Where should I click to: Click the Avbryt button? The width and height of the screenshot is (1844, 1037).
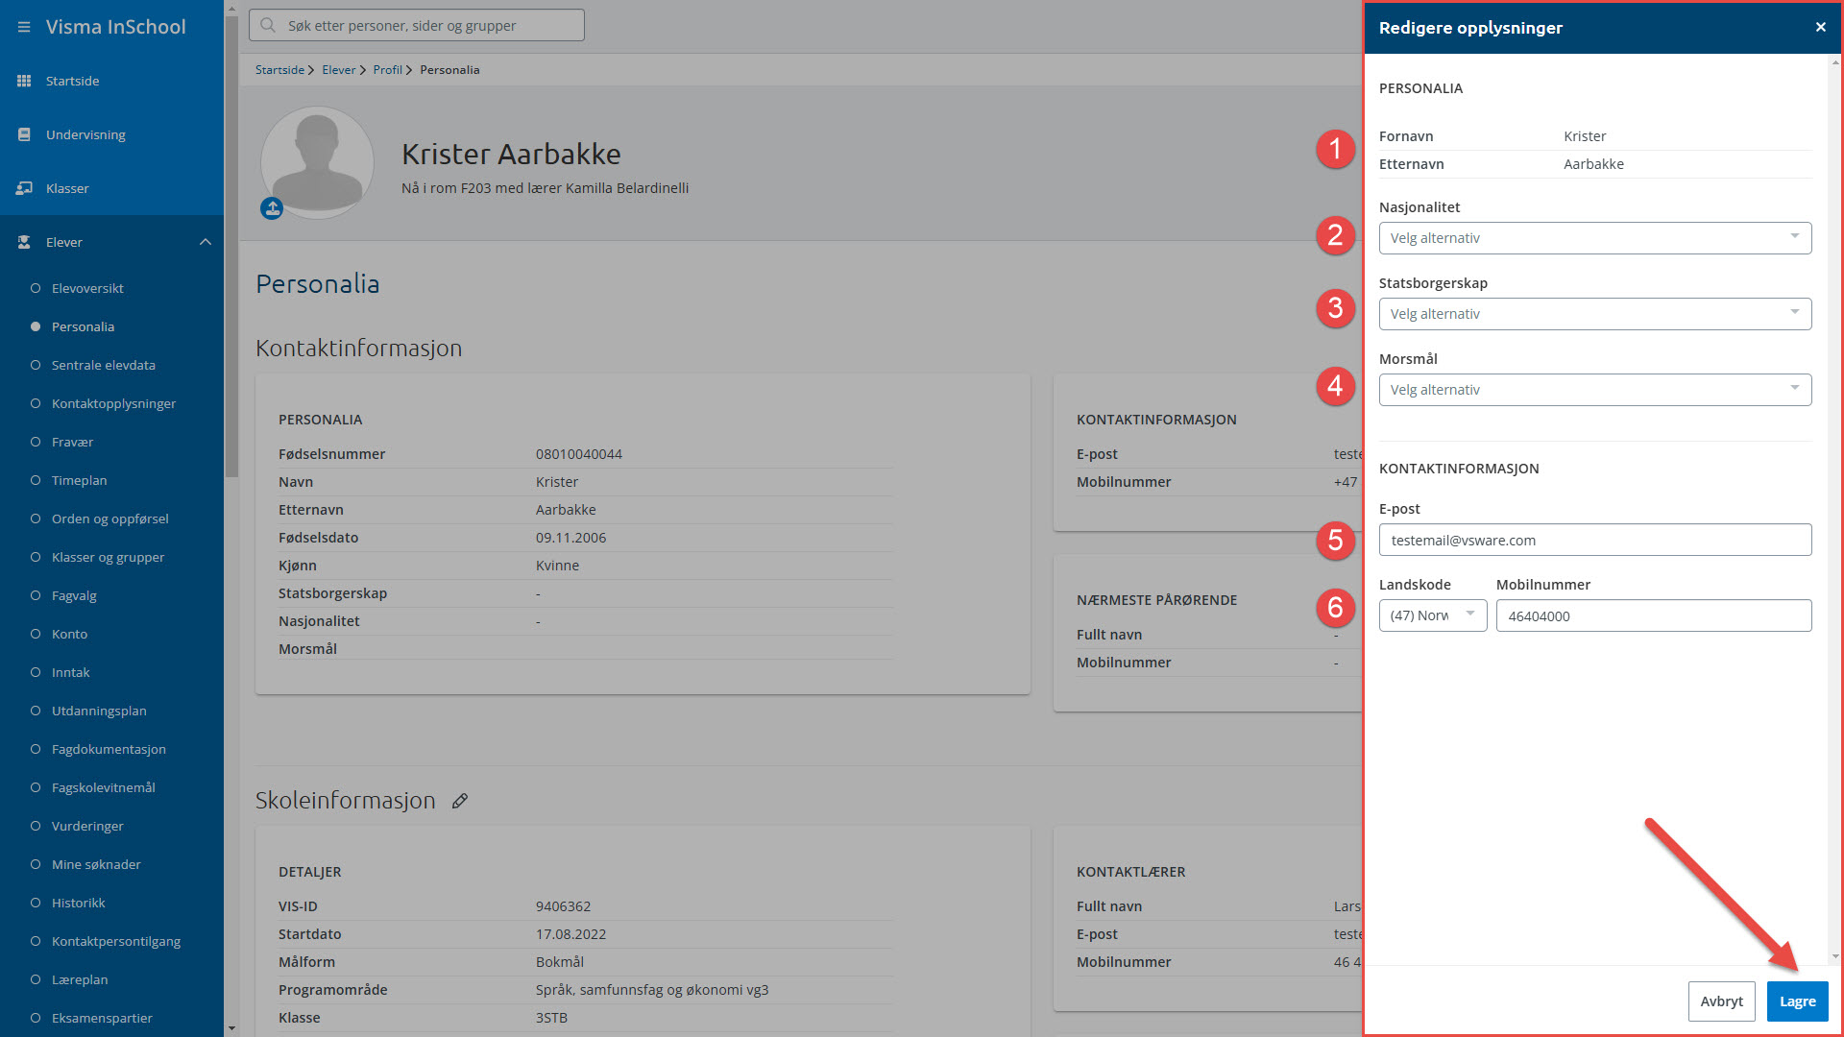(1721, 1001)
